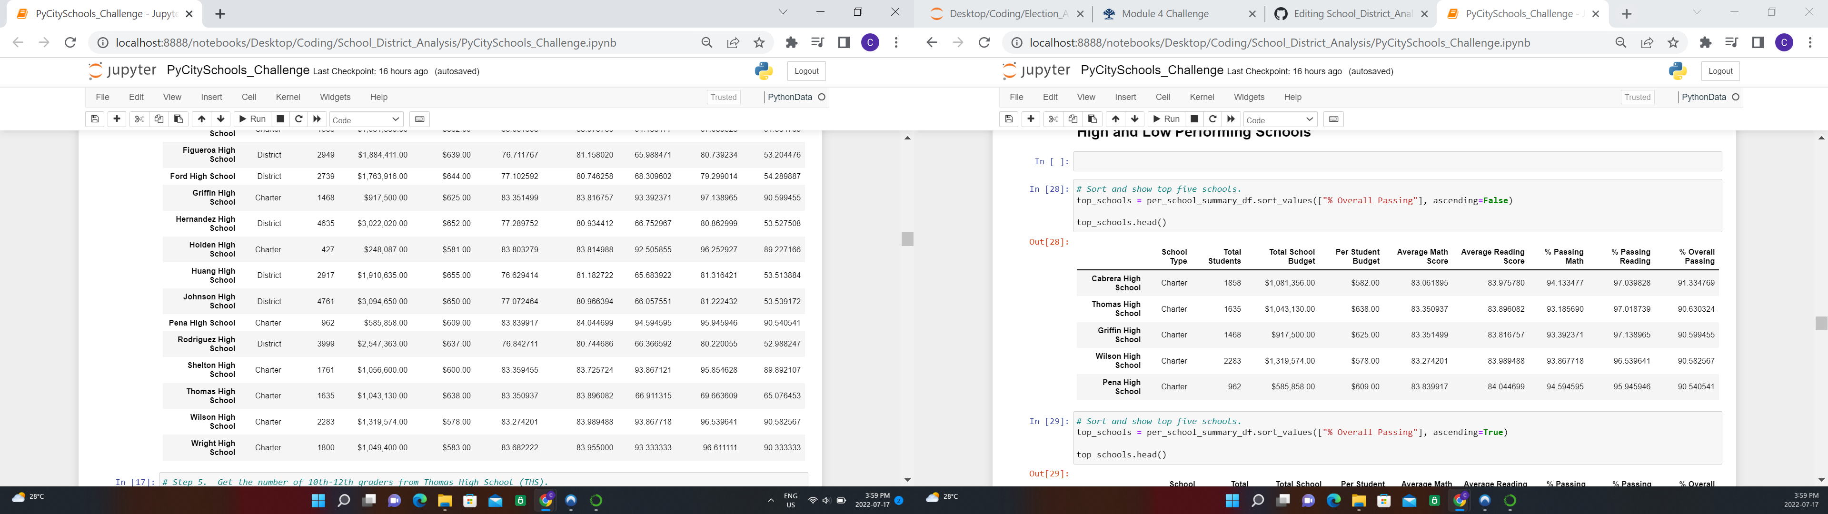Copy the selected cells icon
The image size is (1828, 514).
click(158, 119)
